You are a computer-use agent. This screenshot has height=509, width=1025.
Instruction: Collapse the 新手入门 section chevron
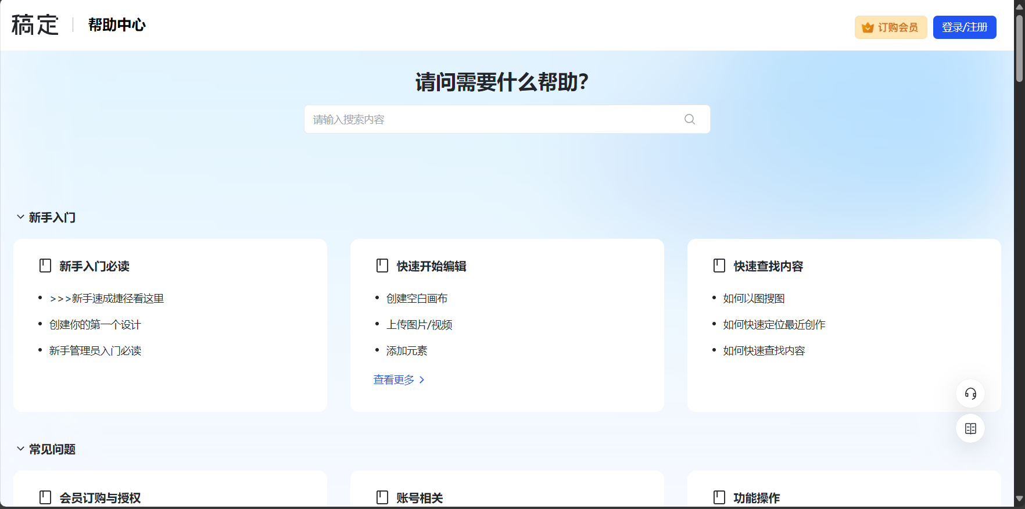[x=20, y=217]
